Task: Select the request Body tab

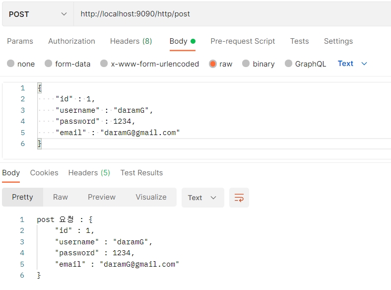Action: 182,41
